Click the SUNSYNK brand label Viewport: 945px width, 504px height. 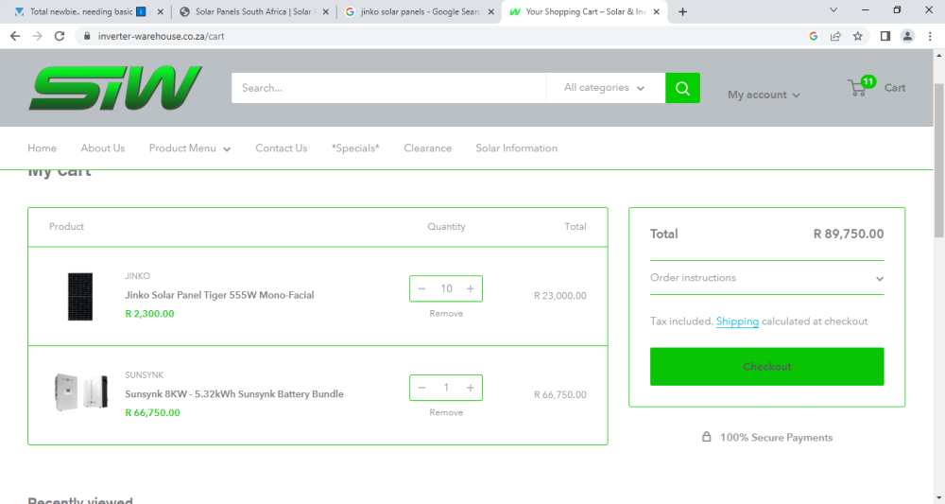(x=144, y=375)
